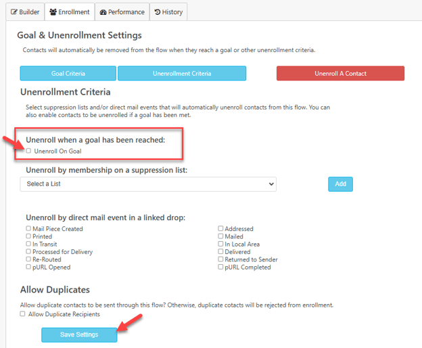The height and width of the screenshot is (348, 422).
Task: Click the Unenrollment Criteria button
Action: [x=182, y=74]
